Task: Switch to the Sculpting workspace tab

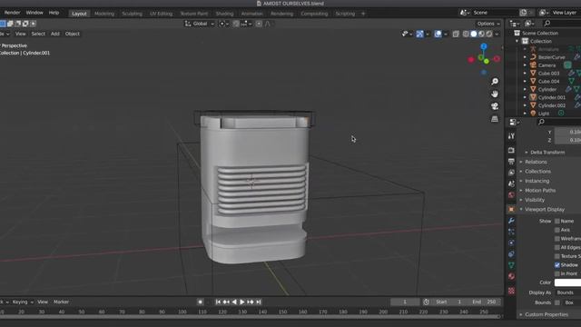Action: [132, 14]
